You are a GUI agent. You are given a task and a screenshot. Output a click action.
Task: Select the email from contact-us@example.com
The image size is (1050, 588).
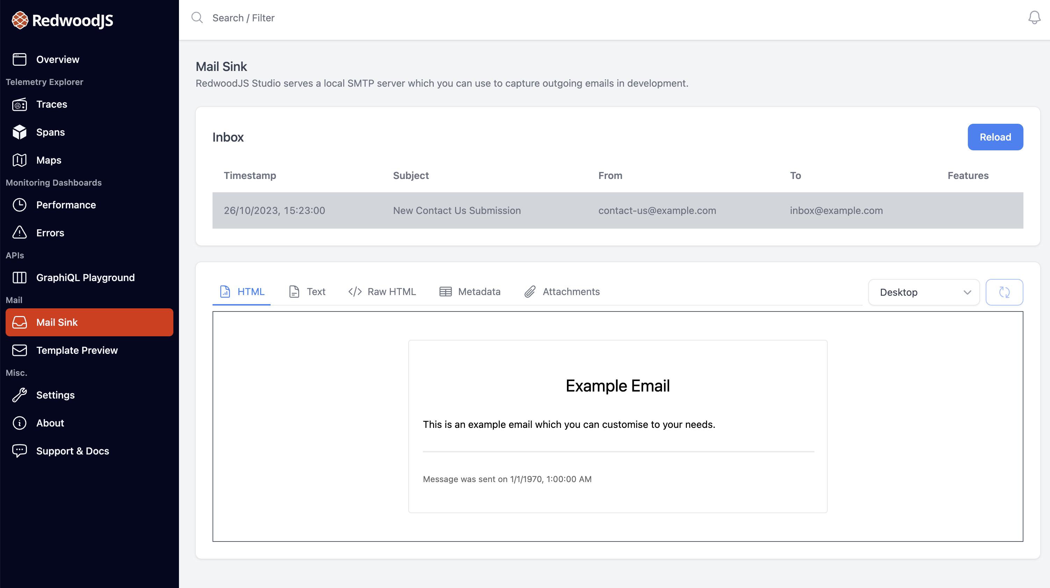(618, 210)
